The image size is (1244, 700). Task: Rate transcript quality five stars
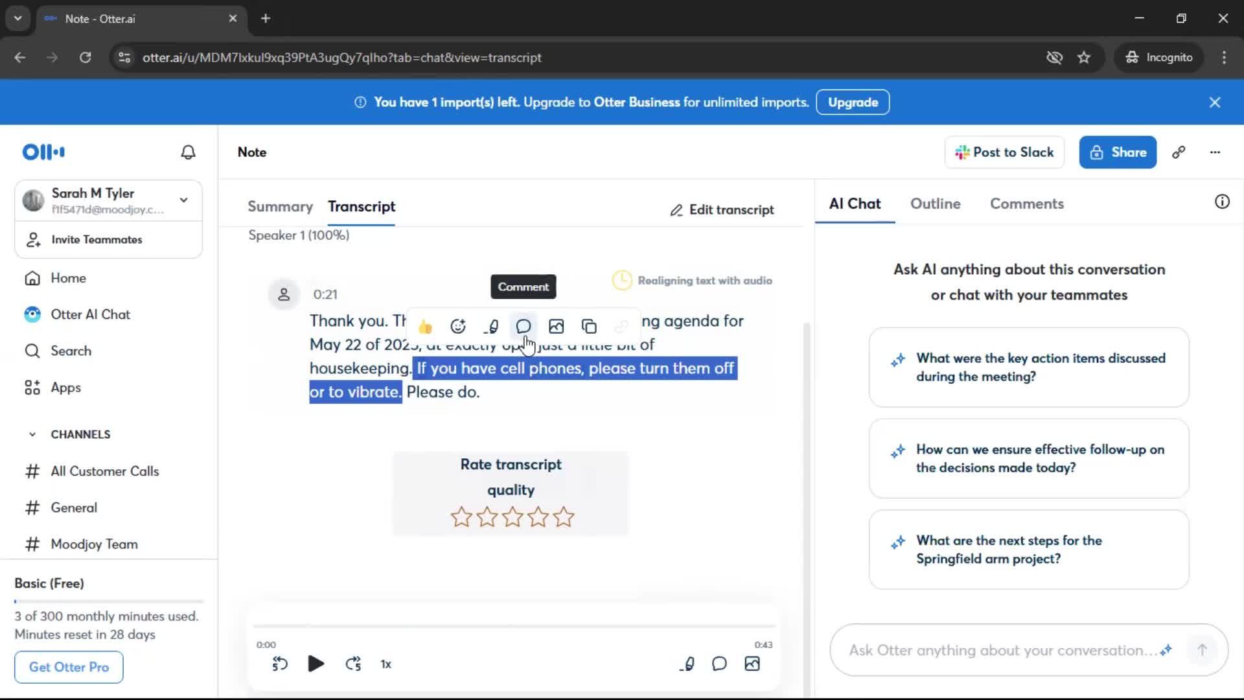pyautogui.click(x=564, y=517)
